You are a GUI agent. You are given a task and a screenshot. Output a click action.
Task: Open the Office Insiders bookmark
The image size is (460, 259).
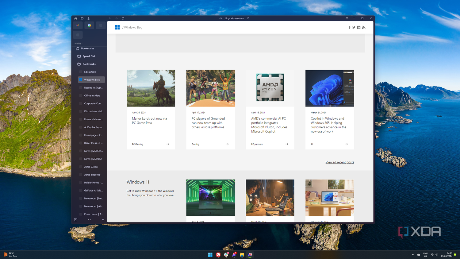[x=91, y=95]
